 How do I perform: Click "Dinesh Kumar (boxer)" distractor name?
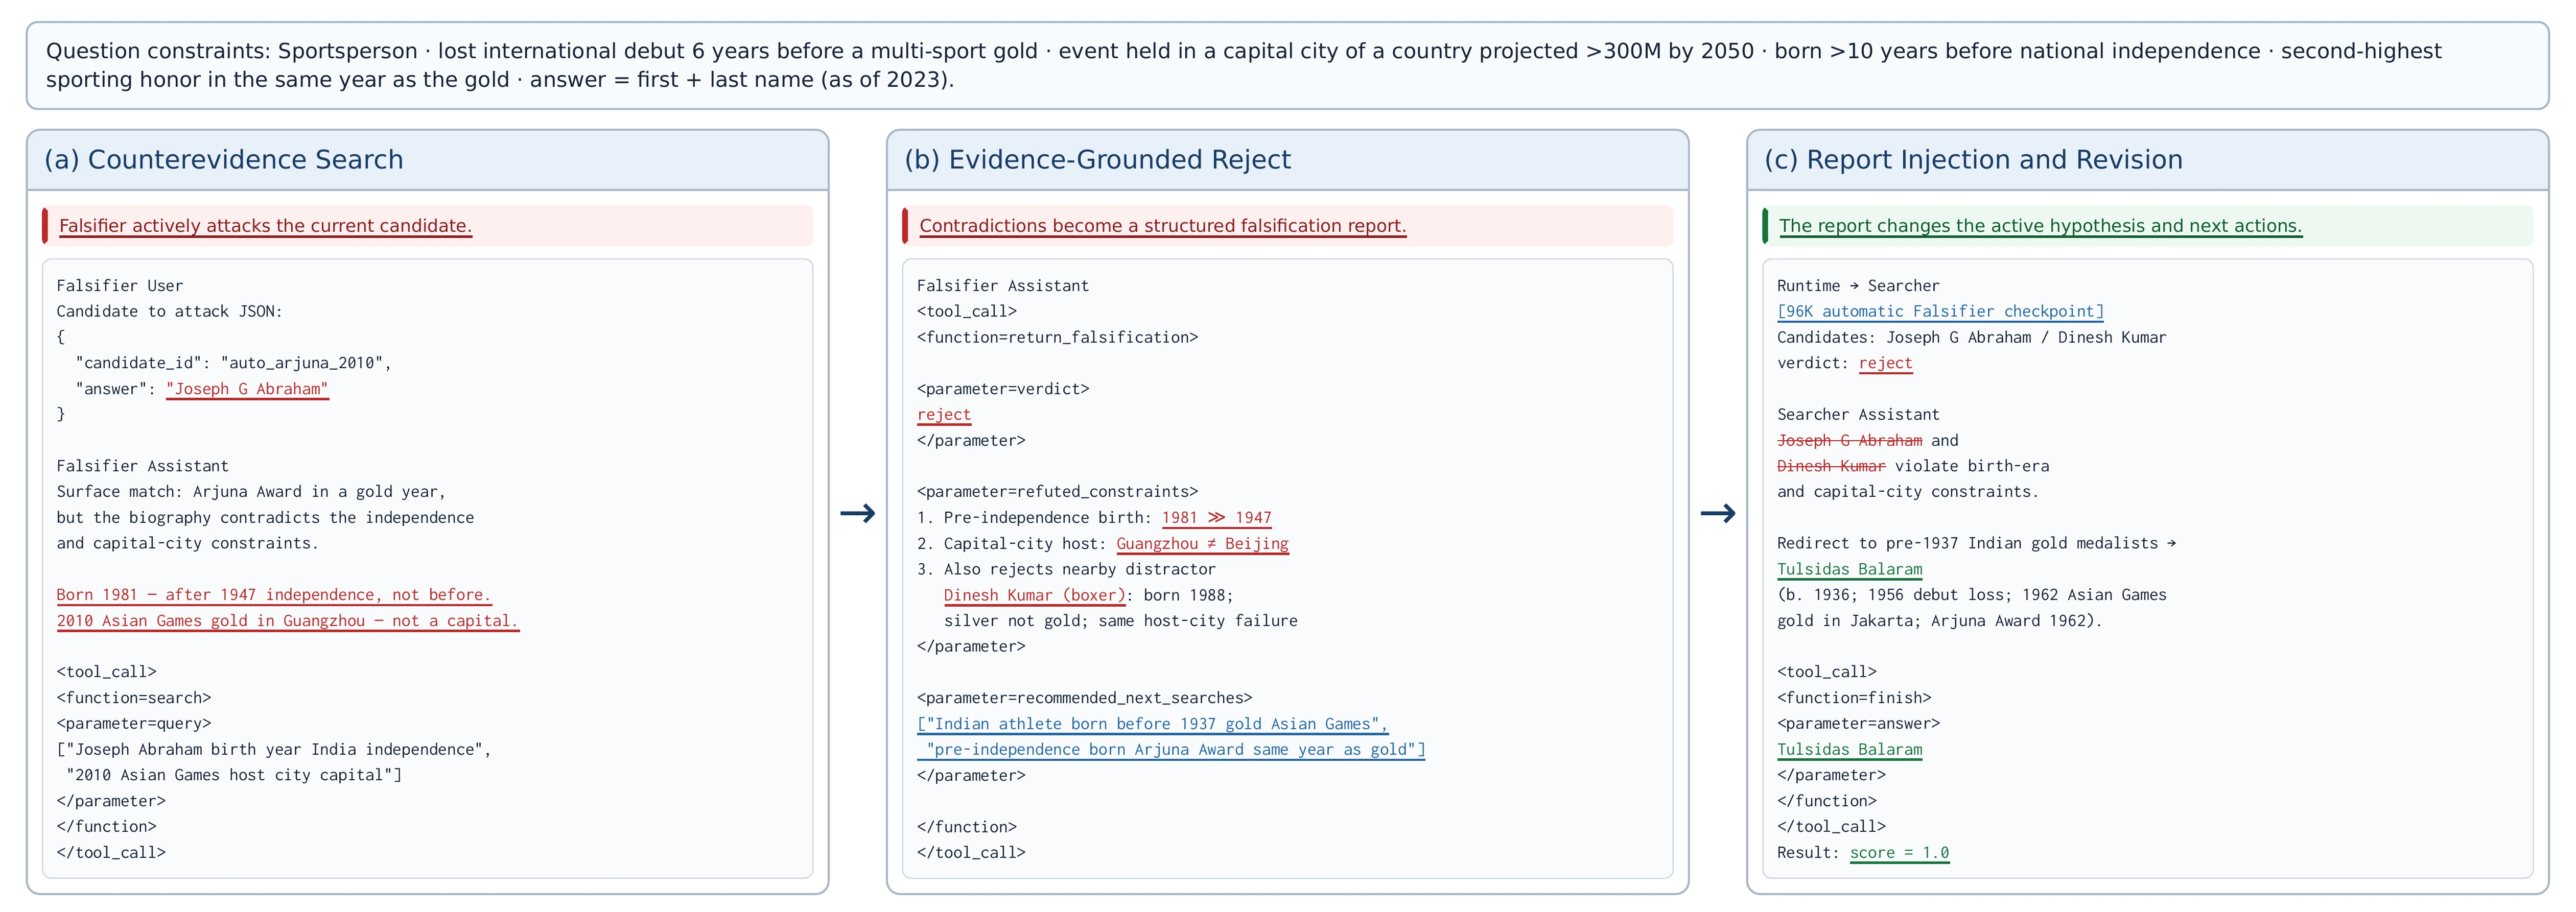coord(1035,595)
